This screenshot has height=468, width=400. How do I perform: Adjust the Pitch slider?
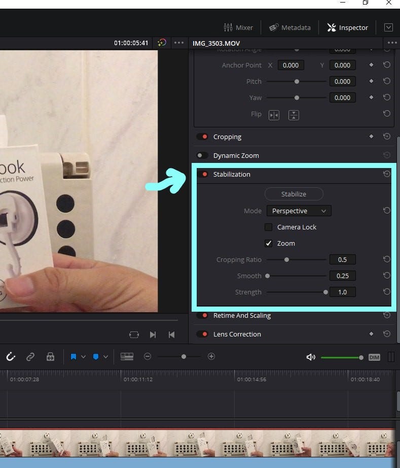click(297, 82)
